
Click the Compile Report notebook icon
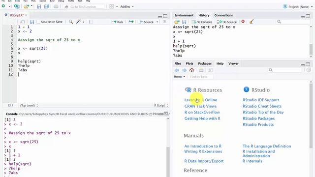91,22
